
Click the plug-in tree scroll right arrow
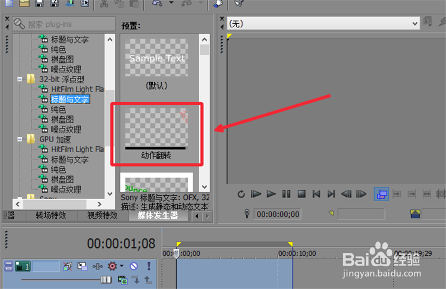(x=99, y=204)
